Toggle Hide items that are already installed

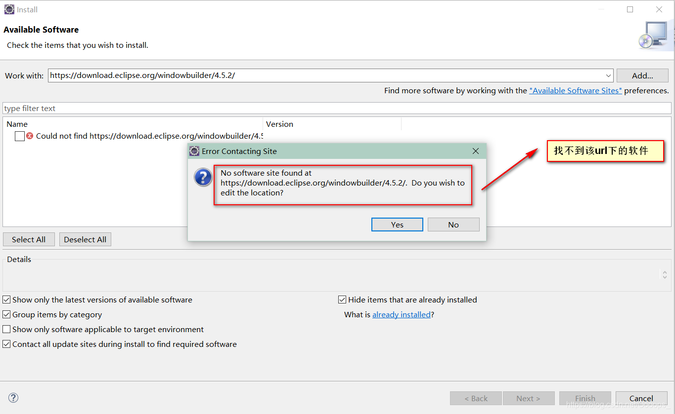point(342,300)
